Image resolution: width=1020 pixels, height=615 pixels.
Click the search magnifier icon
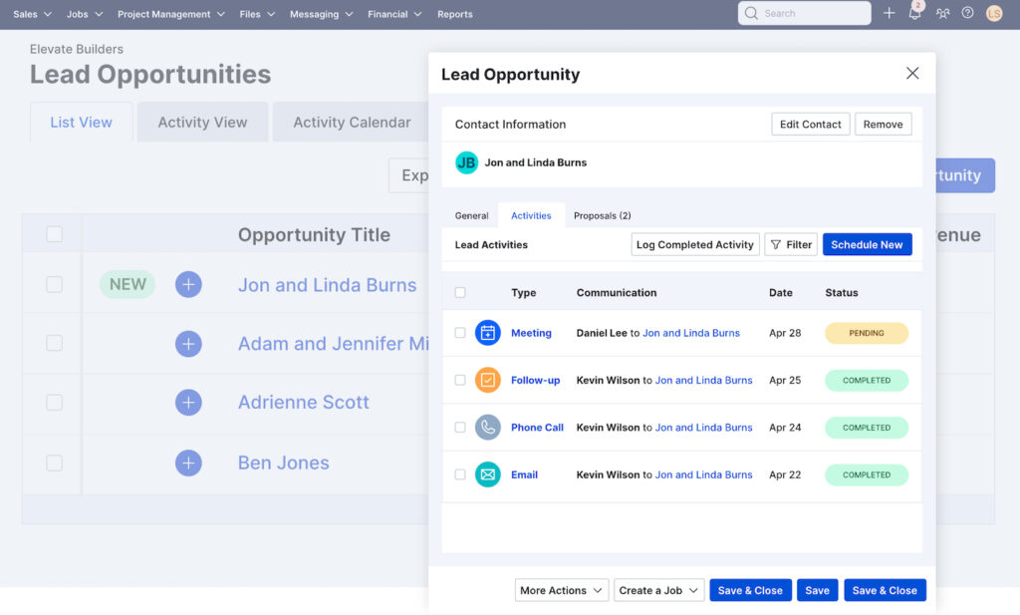click(751, 13)
